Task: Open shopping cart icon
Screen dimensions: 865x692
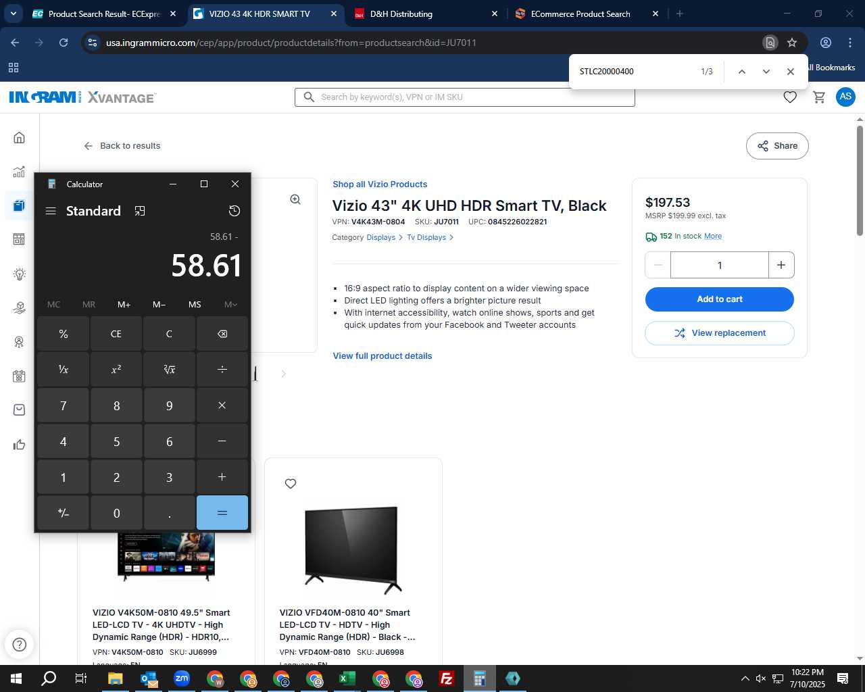Action: (819, 97)
